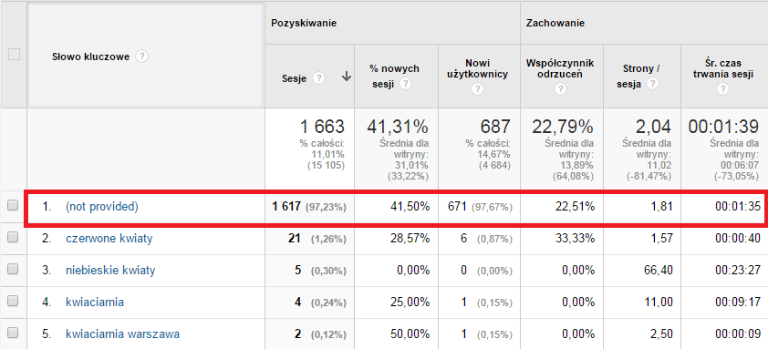The image size is (768, 349).
Task: Open help icon under Śr. czas trwania sesji
Action: tap(722, 89)
